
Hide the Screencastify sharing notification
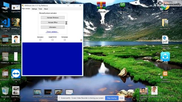pyautogui.click(x=121, y=98)
